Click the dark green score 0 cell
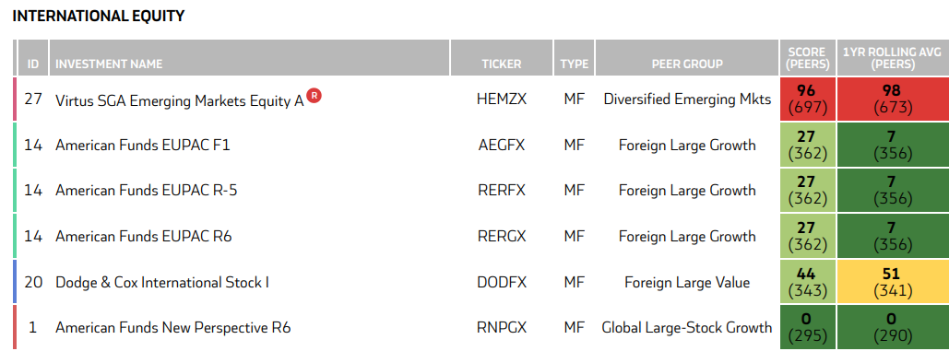Viewport: 949px width, 351px height. point(807,327)
